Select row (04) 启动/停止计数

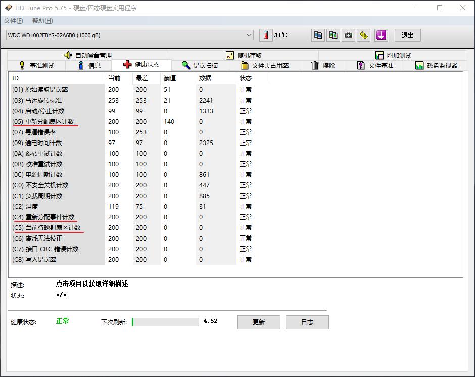140,111
